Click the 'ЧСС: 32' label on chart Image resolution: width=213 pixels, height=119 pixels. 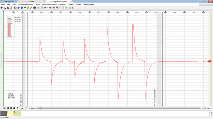pyautogui.click(x=10, y=94)
